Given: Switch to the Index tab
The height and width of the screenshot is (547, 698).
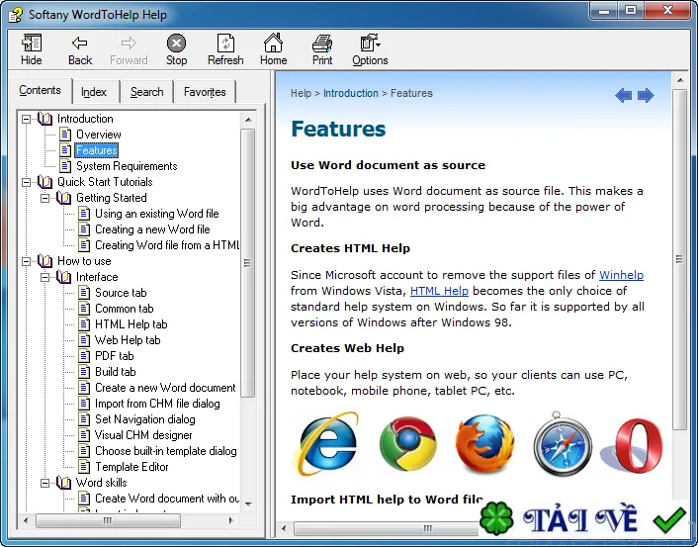Looking at the screenshot, I should pos(94,92).
